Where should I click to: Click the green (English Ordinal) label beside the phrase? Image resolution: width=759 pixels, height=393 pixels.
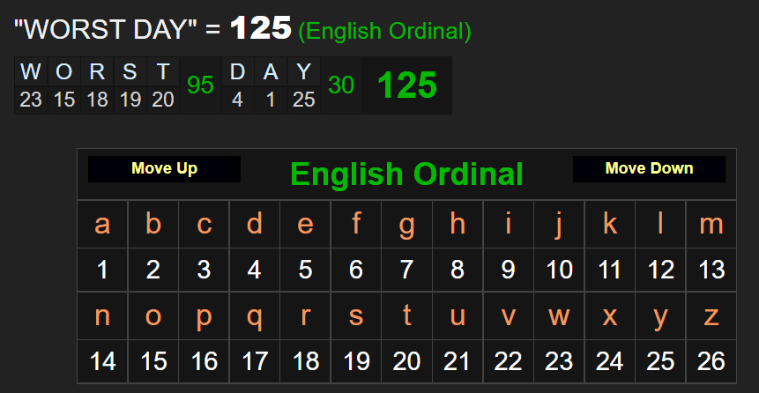click(385, 32)
